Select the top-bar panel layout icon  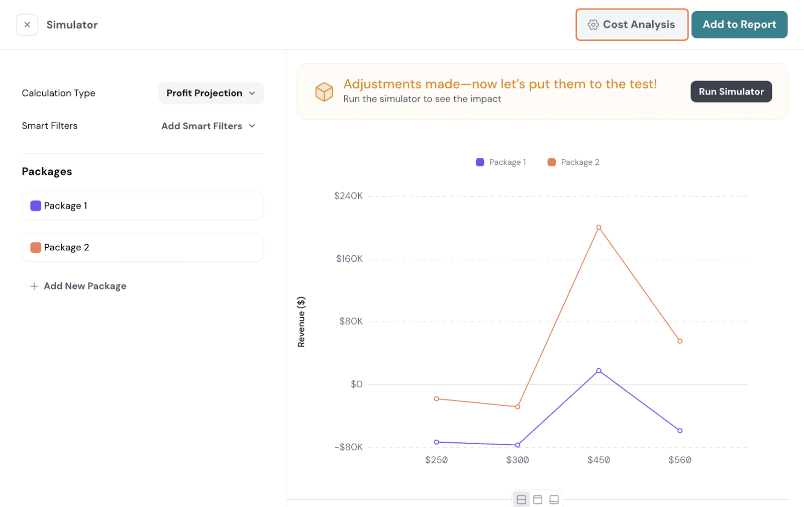(x=538, y=499)
